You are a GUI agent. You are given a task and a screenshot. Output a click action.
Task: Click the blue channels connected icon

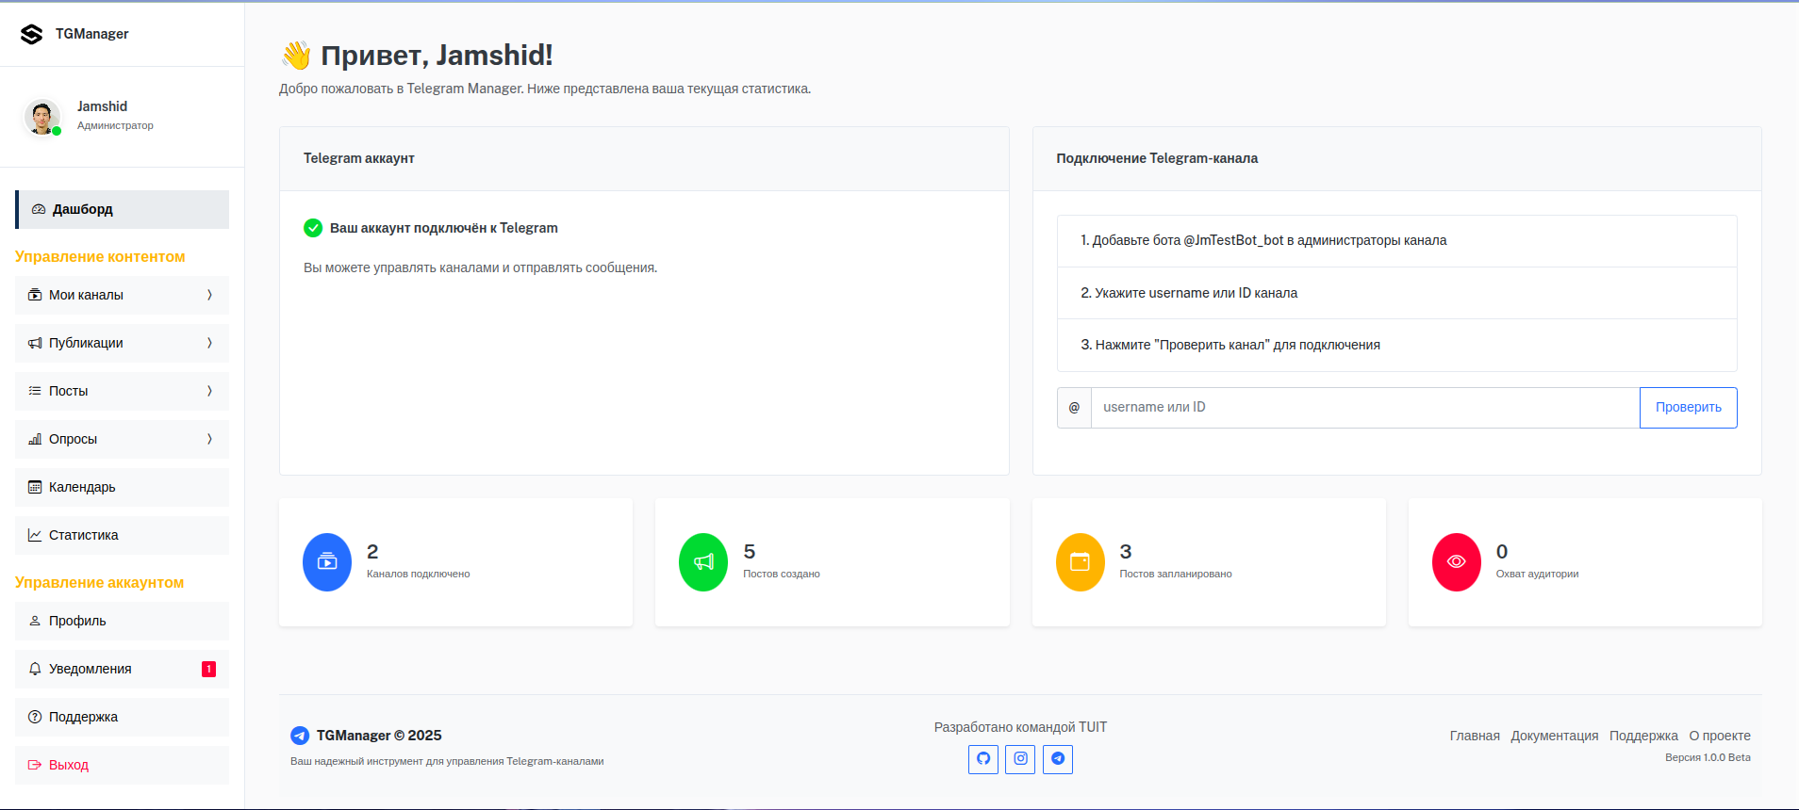[x=327, y=562]
